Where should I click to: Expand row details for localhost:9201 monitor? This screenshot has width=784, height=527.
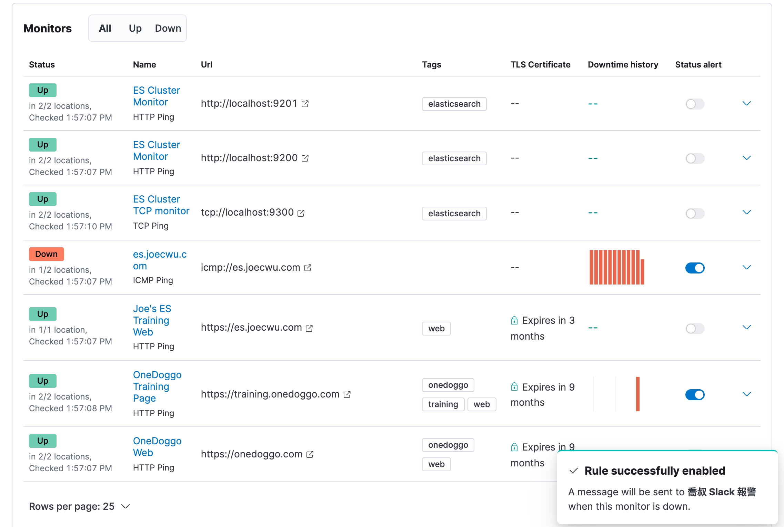click(746, 104)
